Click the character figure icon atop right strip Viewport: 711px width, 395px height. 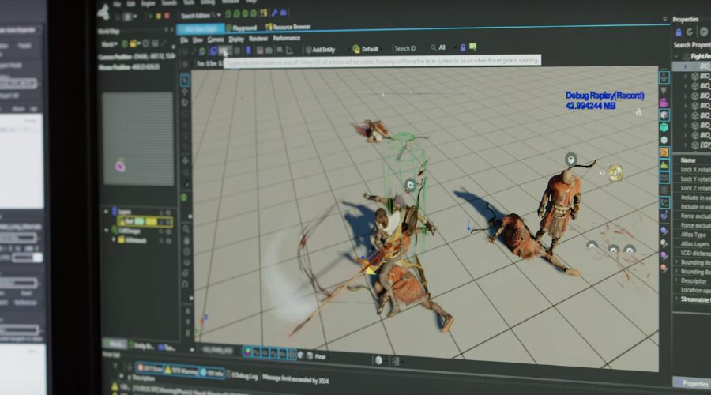pos(664,77)
